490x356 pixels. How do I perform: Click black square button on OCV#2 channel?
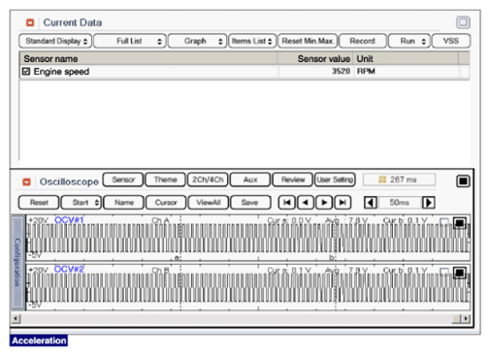(x=459, y=273)
